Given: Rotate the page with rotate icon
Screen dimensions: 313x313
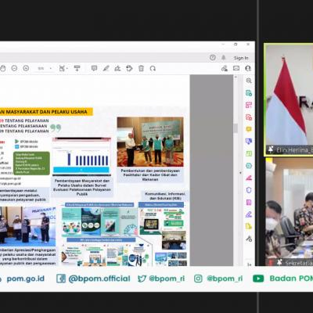Looking at the screenshot, I should pyautogui.click(x=153, y=68).
